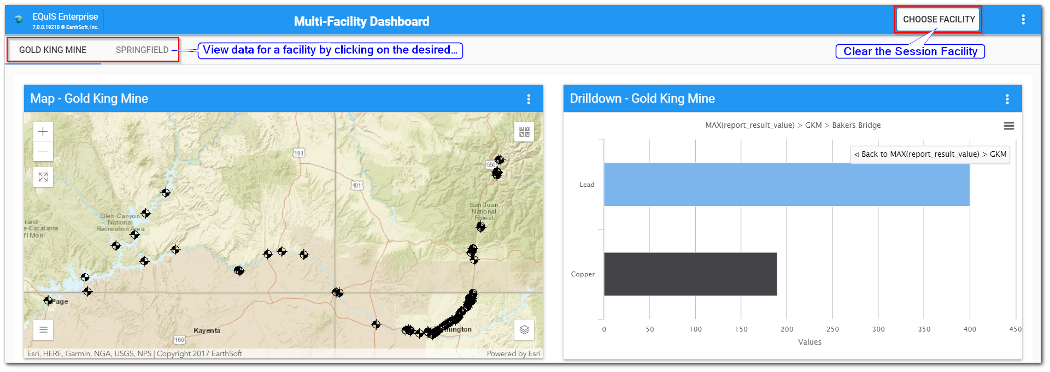
Task: Open the Map widget options menu
Action: coord(529,99)
